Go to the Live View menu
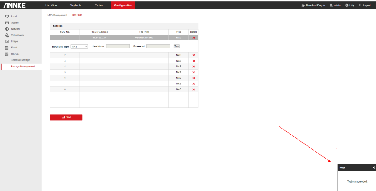 [51, 5]
